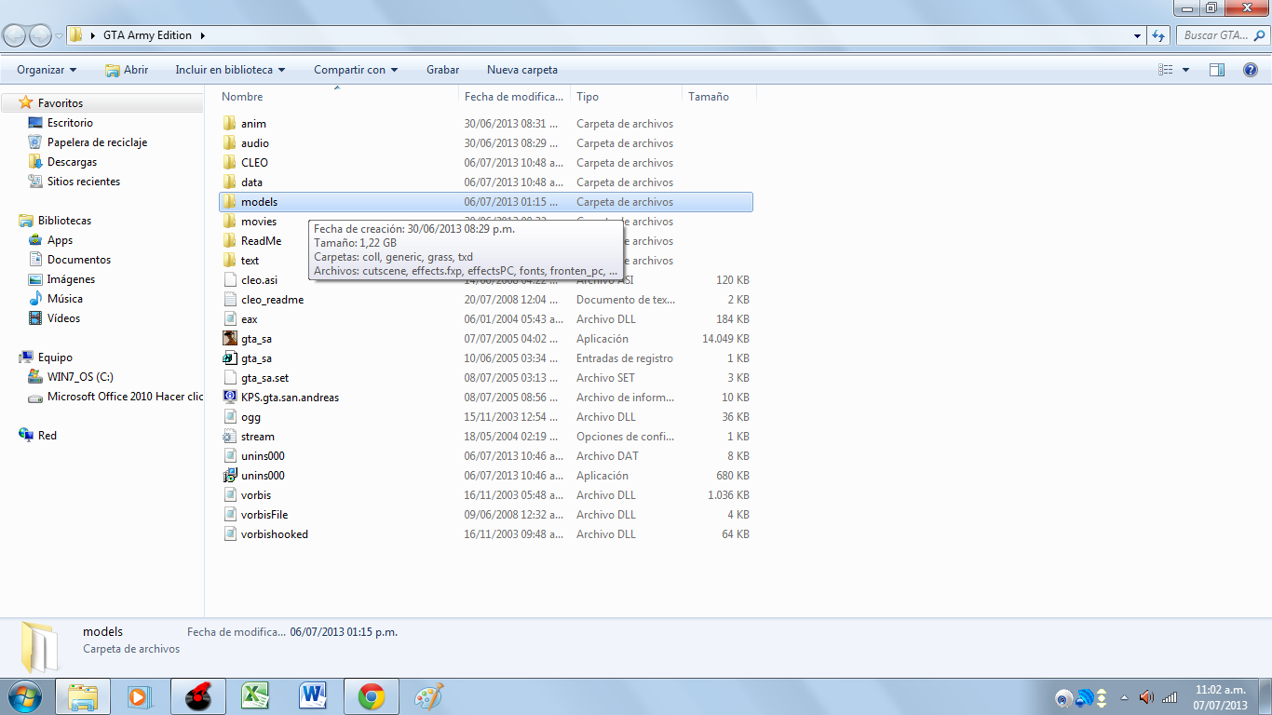
Task: Expand the path arrow after GTA Army Edition
Action: tap(202, 35)
